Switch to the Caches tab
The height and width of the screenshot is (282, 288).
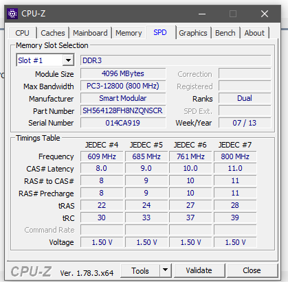pos(53,33)
